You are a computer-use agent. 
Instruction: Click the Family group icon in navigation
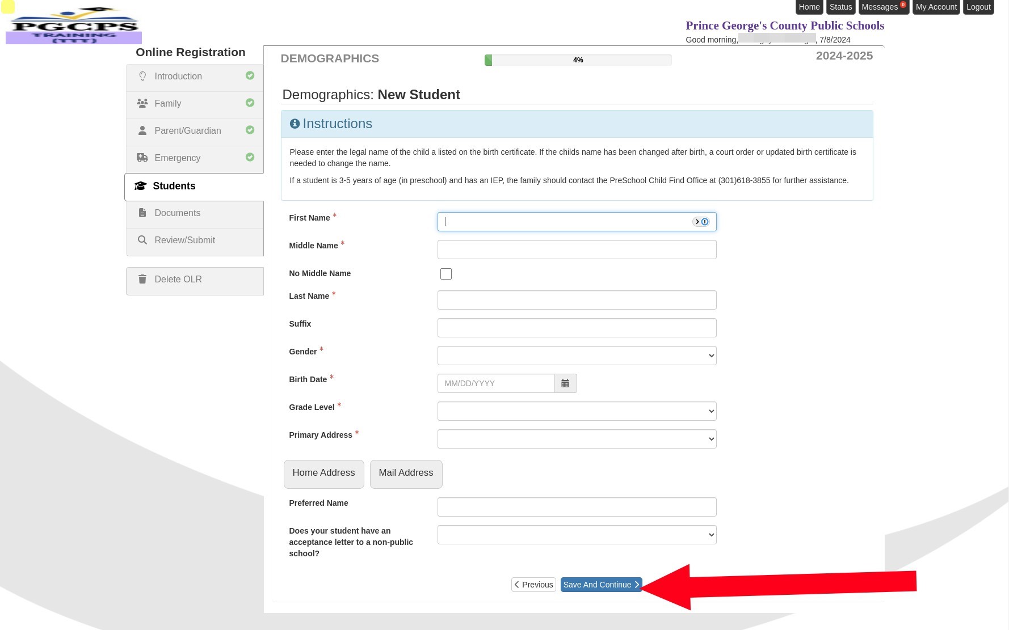tap(142, 103)
